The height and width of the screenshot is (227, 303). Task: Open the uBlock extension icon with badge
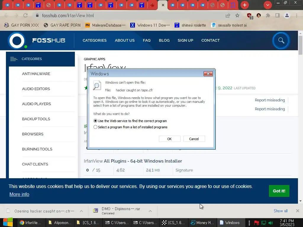pos(249,16)
